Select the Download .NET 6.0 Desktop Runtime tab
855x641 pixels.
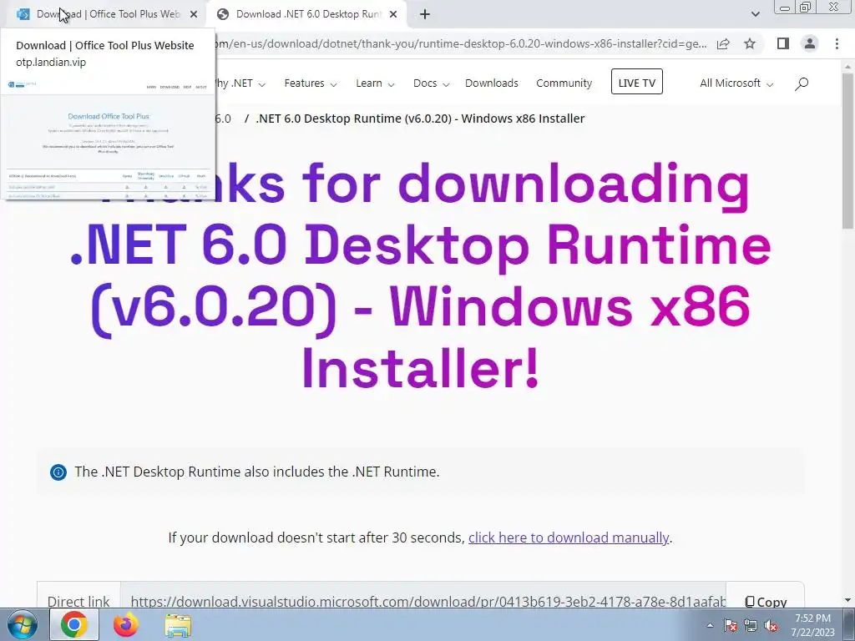coord(308,14)
